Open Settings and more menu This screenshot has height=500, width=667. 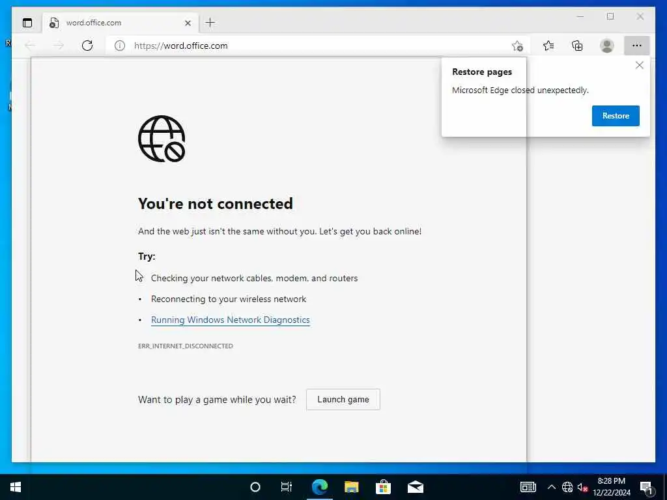click(x=637, y=46)
